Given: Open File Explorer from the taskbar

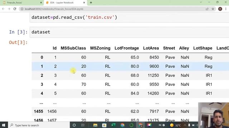Looking at the screenshot, I should [x=95, y=125].
